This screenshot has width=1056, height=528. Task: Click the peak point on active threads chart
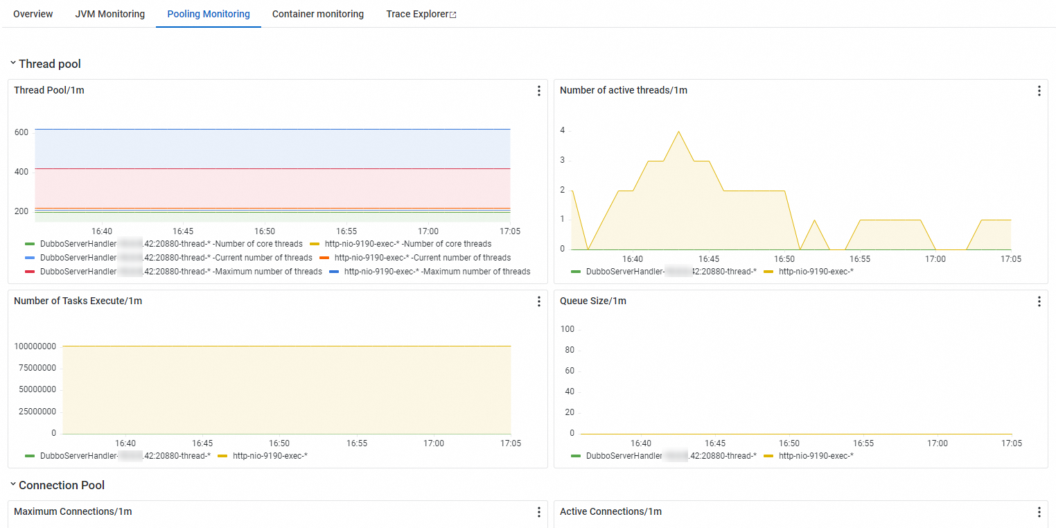tap(678, 131)
